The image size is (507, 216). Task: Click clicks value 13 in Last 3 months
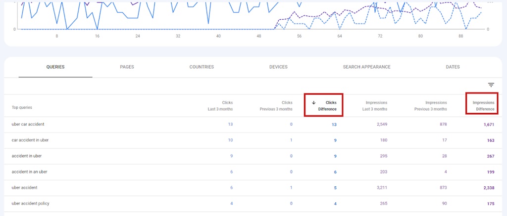(x=230, y=124)
